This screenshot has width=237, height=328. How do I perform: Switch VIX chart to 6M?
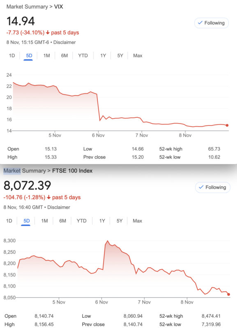tap(64, 56)
